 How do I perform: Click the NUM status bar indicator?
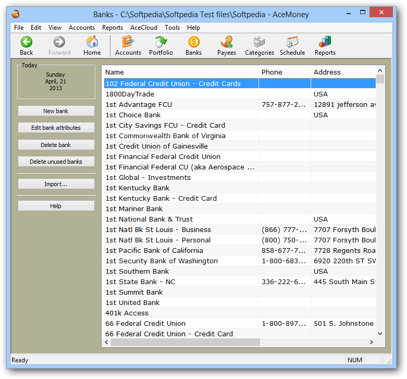[x=355, y=360]
